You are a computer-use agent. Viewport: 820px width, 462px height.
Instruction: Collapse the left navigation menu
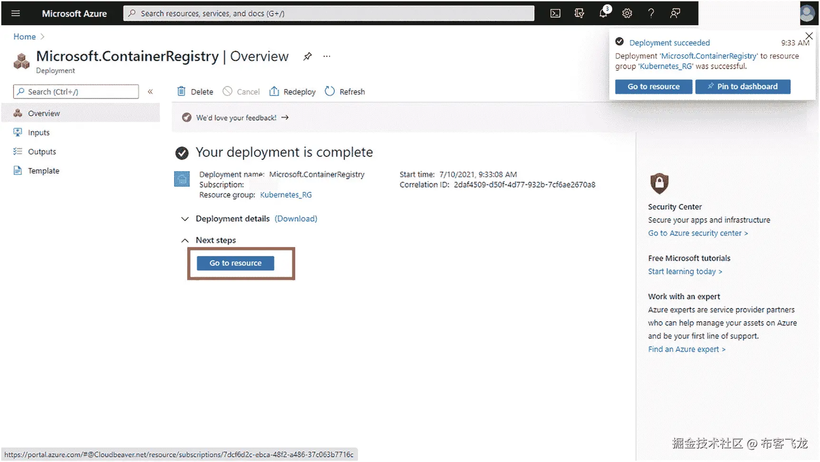[x=150, y=92]
